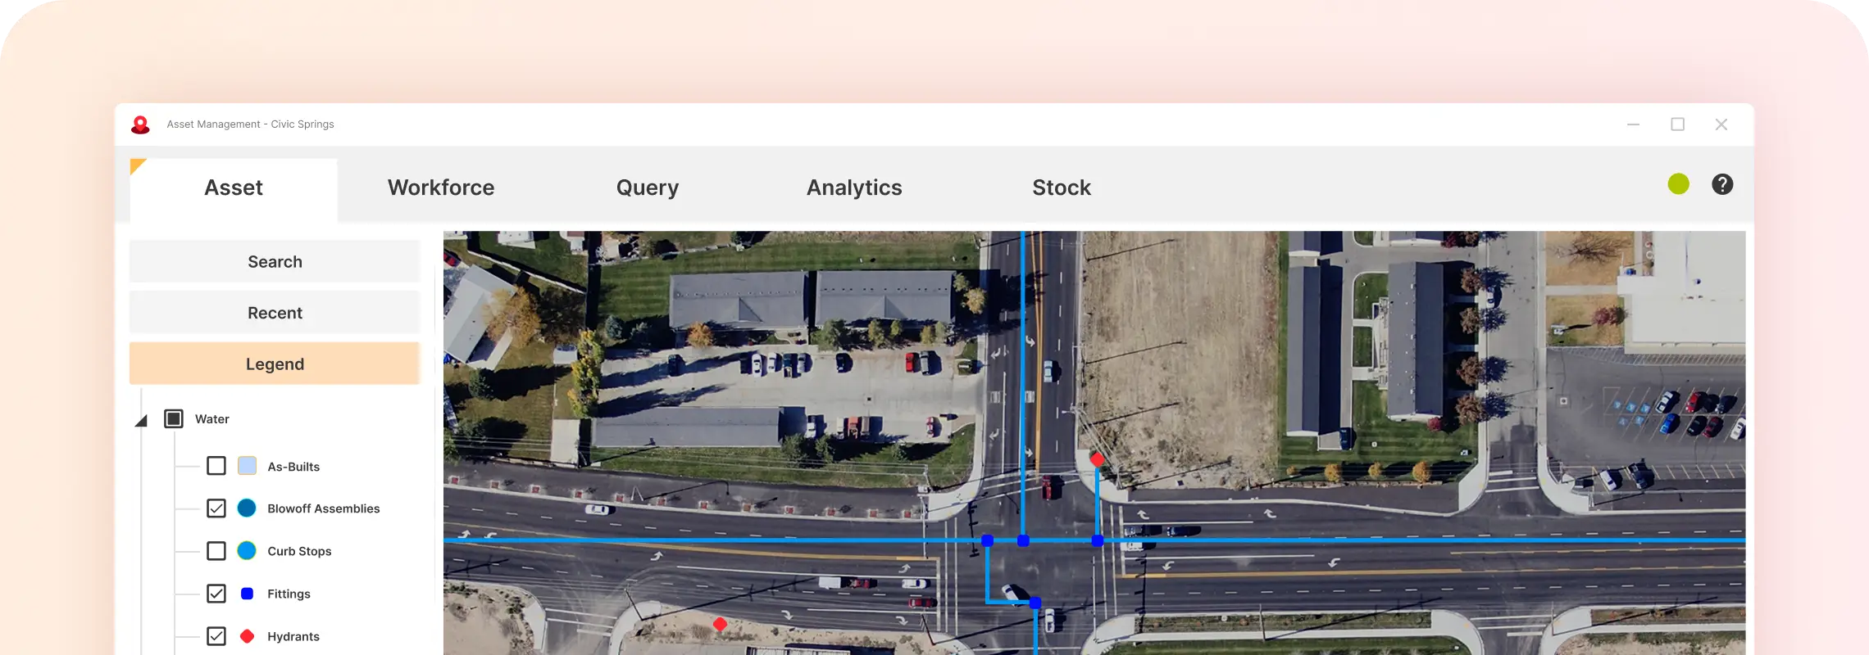Click the Hydrants red diamond legend icon

point(247,636)
